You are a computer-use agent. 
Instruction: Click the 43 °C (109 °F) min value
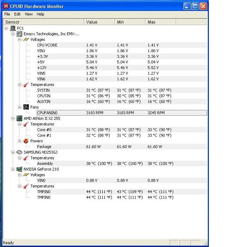(x=129, y=192)
